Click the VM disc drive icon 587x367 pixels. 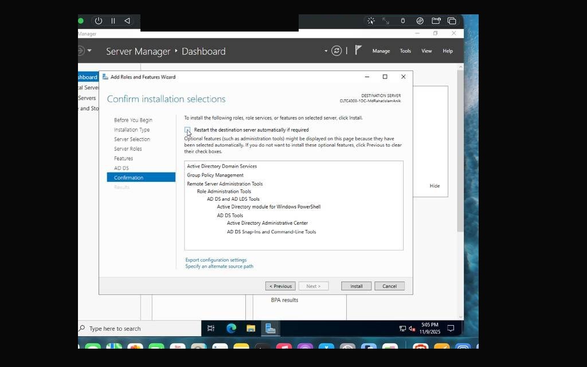[x=420, y=21]
